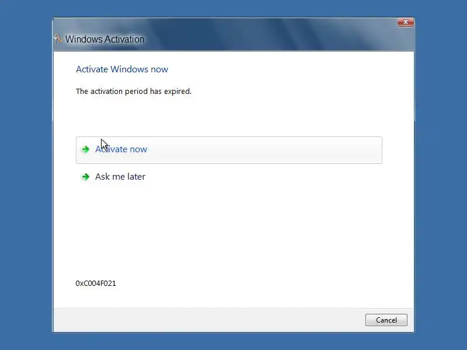
Task: Click the green arrow beside Activate now
Action: 85,149
